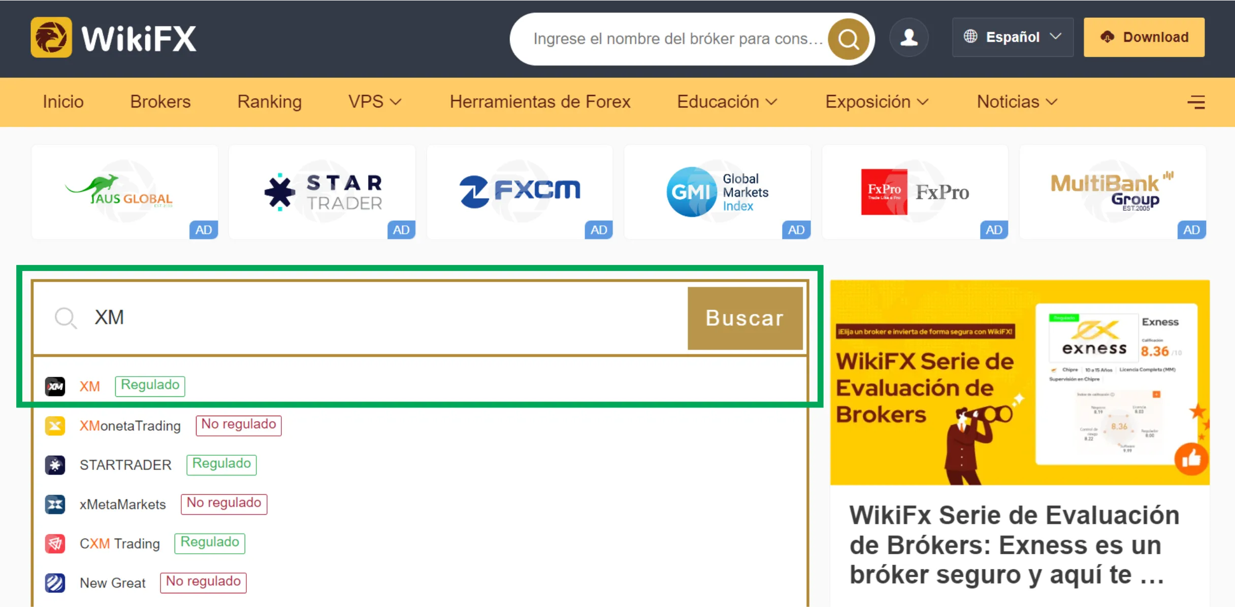
Task: Click the WikiFX eagle logo icon
Action: click(x=51, y=38)
